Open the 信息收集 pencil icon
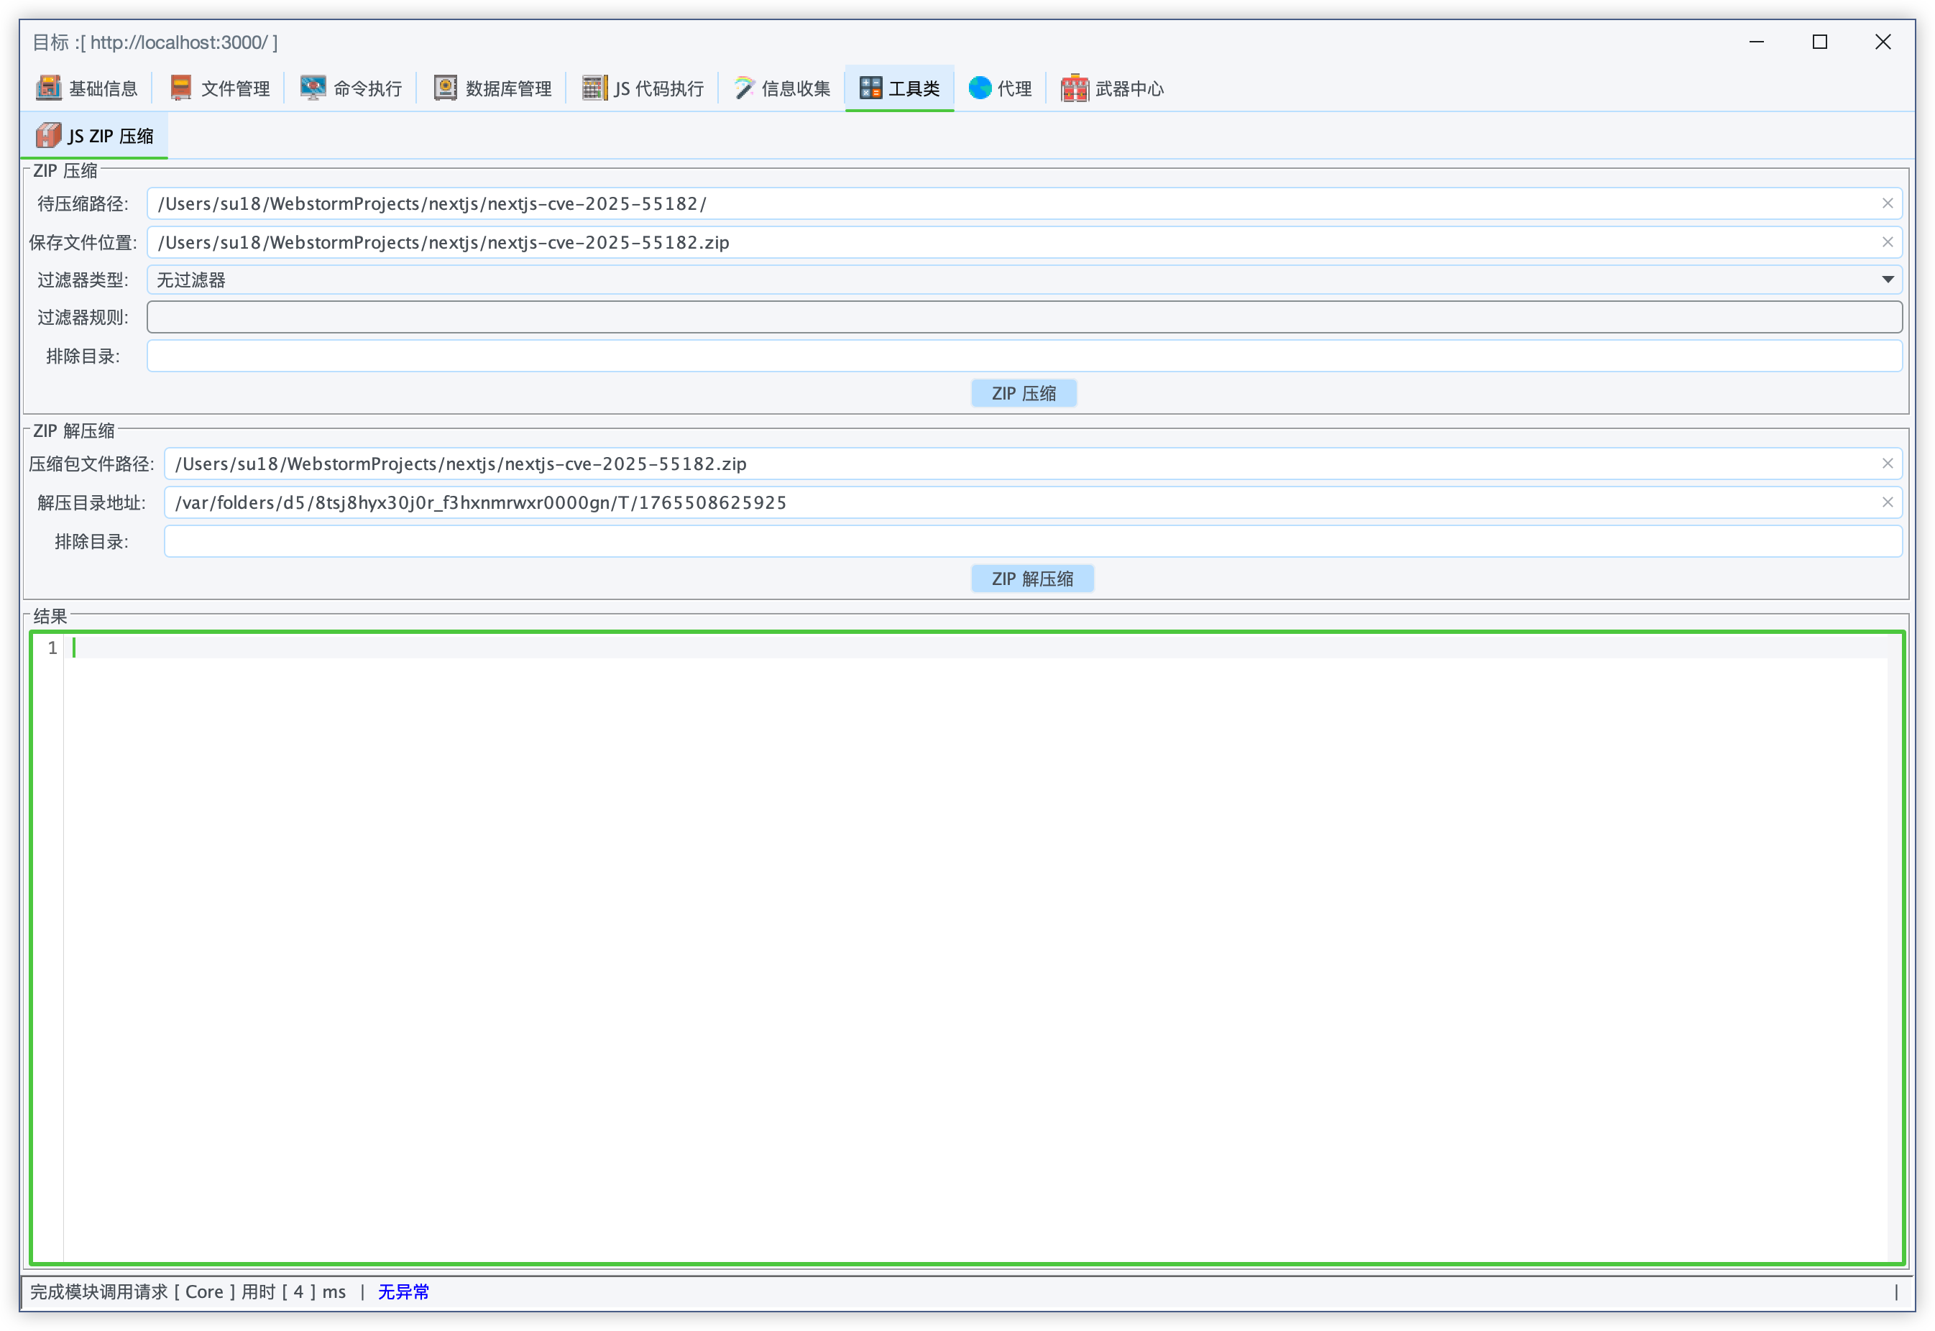 click(x=743, y=88)
